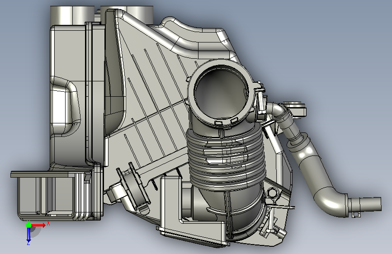Click the green Y axis ball of triad
Screen dimensions: 392x254
28,225
